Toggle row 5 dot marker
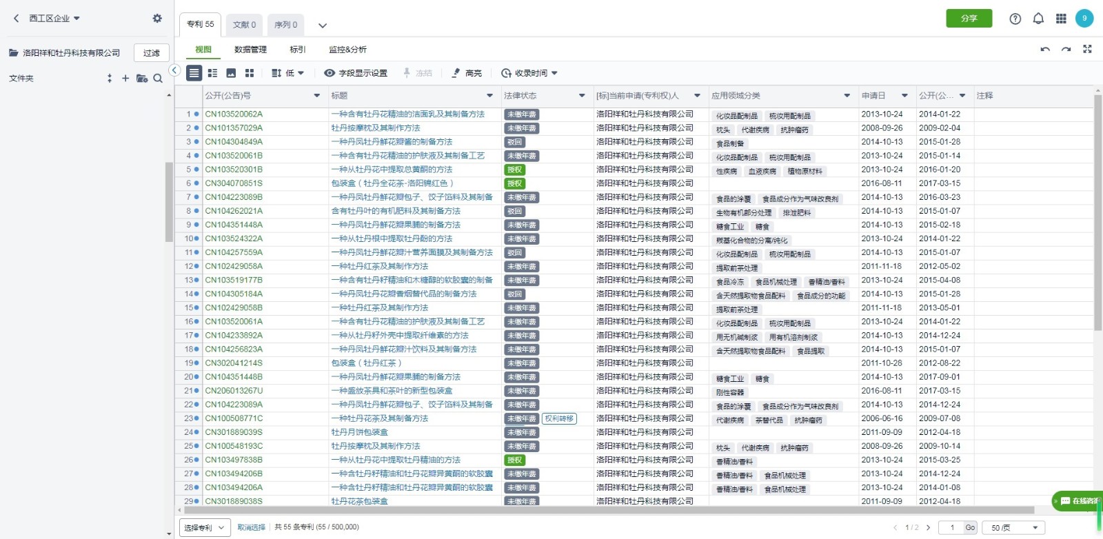Screen dimensions: 1103x539 [x=196, y=169]
